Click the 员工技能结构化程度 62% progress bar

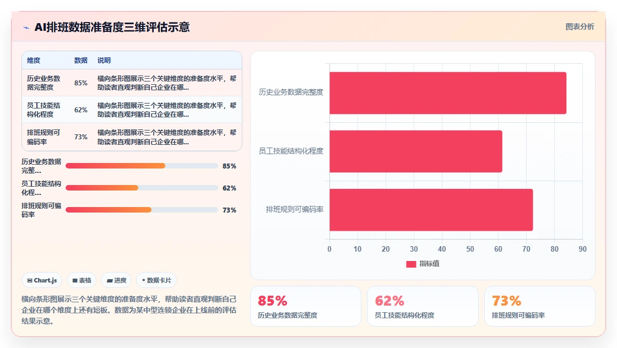142,188
